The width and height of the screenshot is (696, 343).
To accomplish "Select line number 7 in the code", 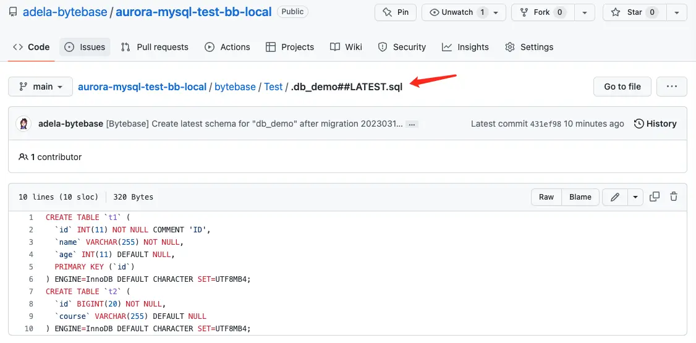I will tap(31, 292).
